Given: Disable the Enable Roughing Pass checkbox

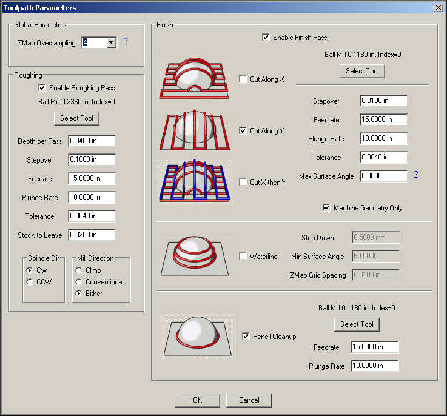Looking at the screenshot, I should point(42,88).
